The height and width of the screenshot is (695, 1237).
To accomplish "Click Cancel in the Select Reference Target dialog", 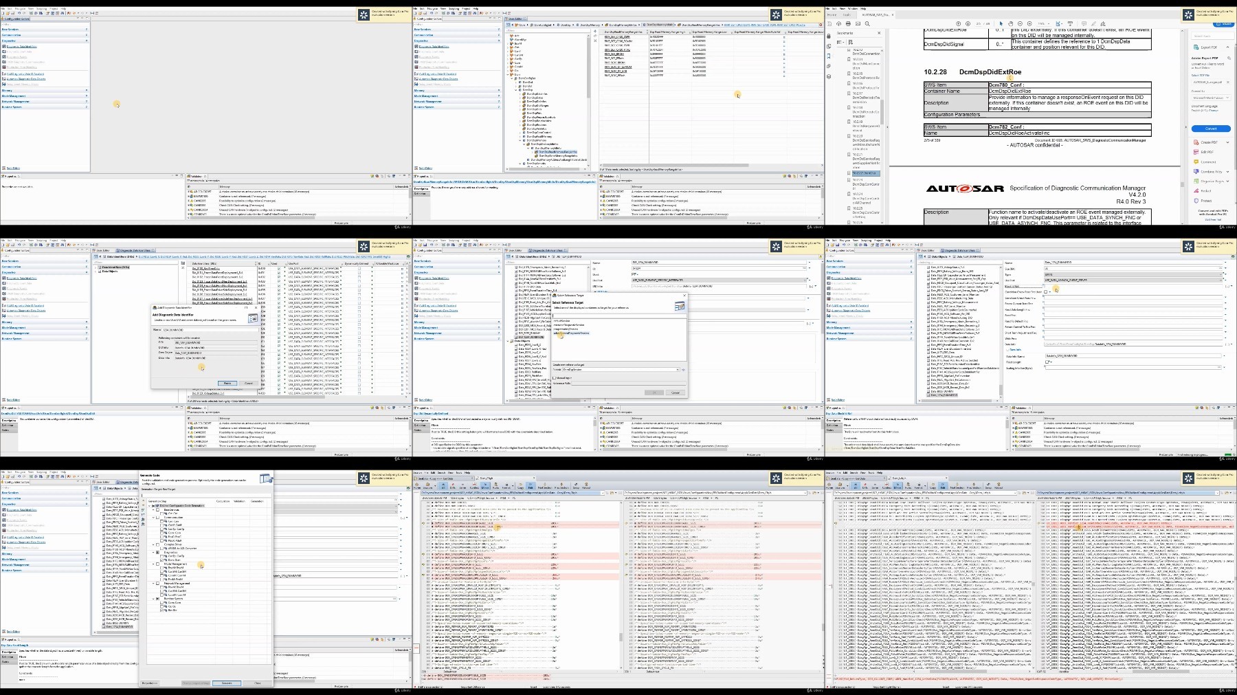I will [676, 393].
